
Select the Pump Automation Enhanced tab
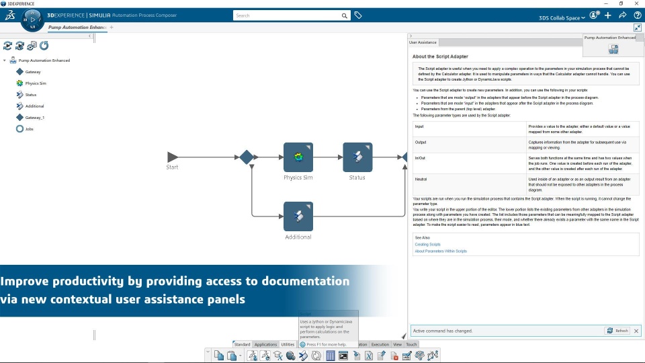tap(77, 27)
